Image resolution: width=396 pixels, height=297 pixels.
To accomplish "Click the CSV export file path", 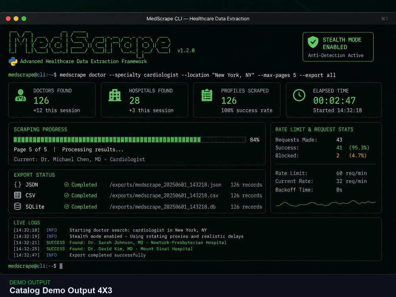I will (164, 196).
